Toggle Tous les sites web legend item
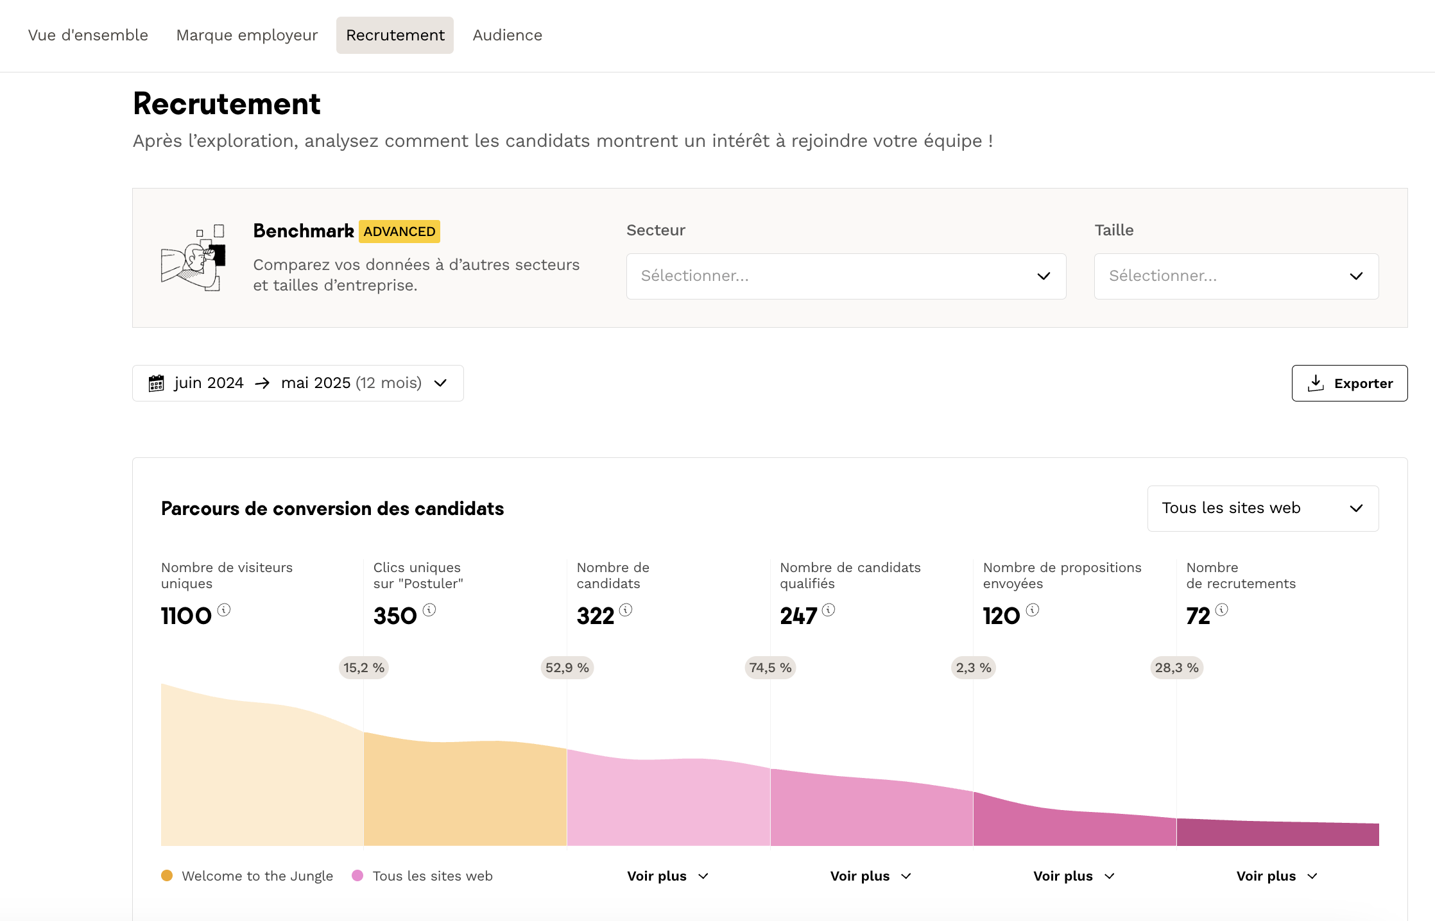 point(423,876)
